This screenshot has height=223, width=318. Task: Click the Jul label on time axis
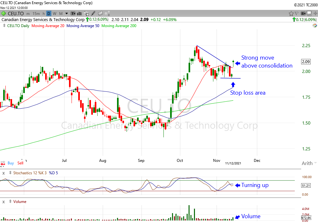pos(64,161)
